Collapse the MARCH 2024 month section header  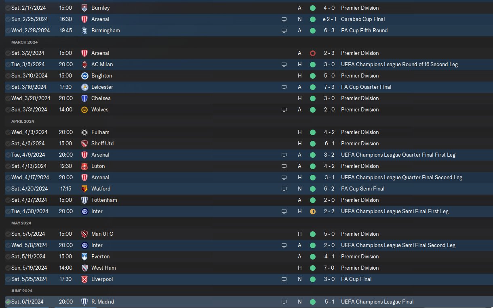(x=24, y=42)
